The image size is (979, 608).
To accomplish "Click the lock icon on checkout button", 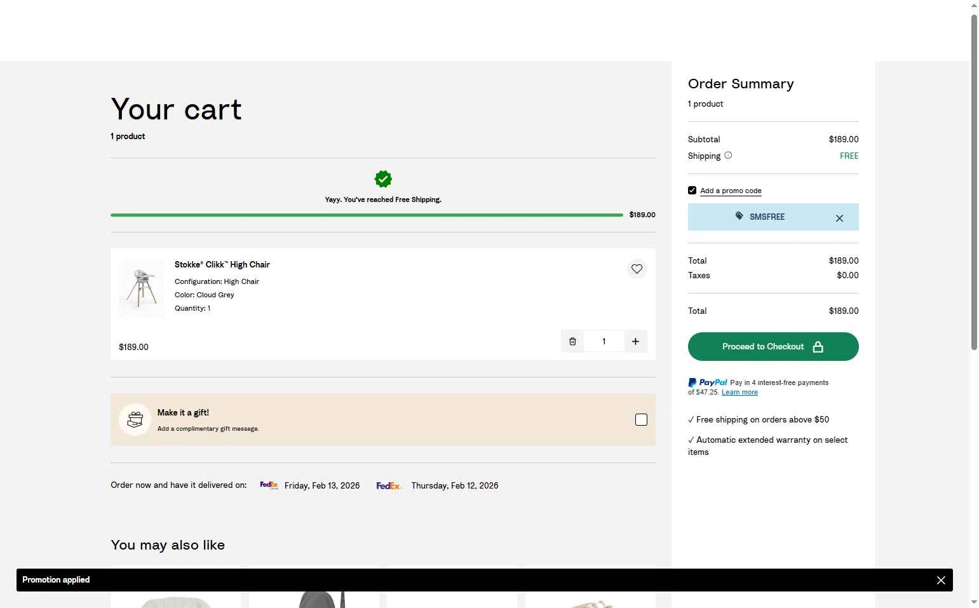I will point(818,346).
